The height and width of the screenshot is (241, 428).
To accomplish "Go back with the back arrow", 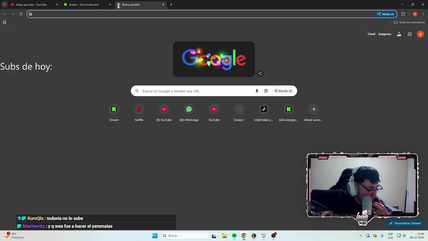I will pyautogui.click(x=5, y=14).
